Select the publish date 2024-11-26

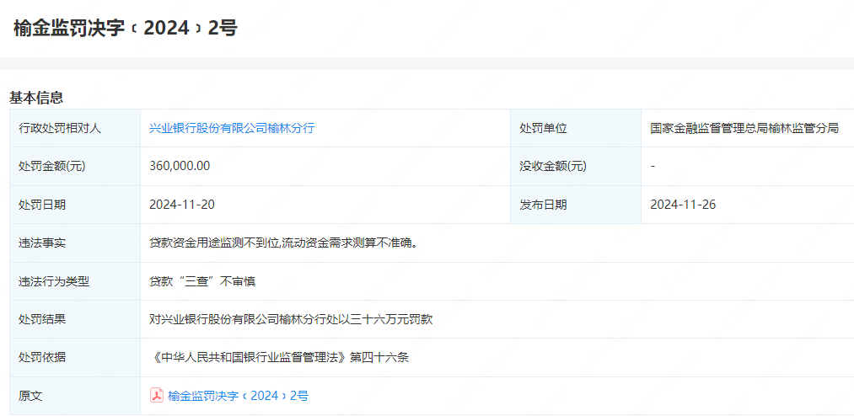(683, 205)
